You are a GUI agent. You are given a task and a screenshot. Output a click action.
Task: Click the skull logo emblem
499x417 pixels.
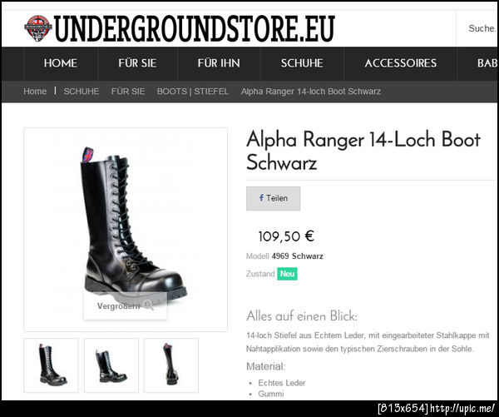pyautogui.click(x=38, y=28)
